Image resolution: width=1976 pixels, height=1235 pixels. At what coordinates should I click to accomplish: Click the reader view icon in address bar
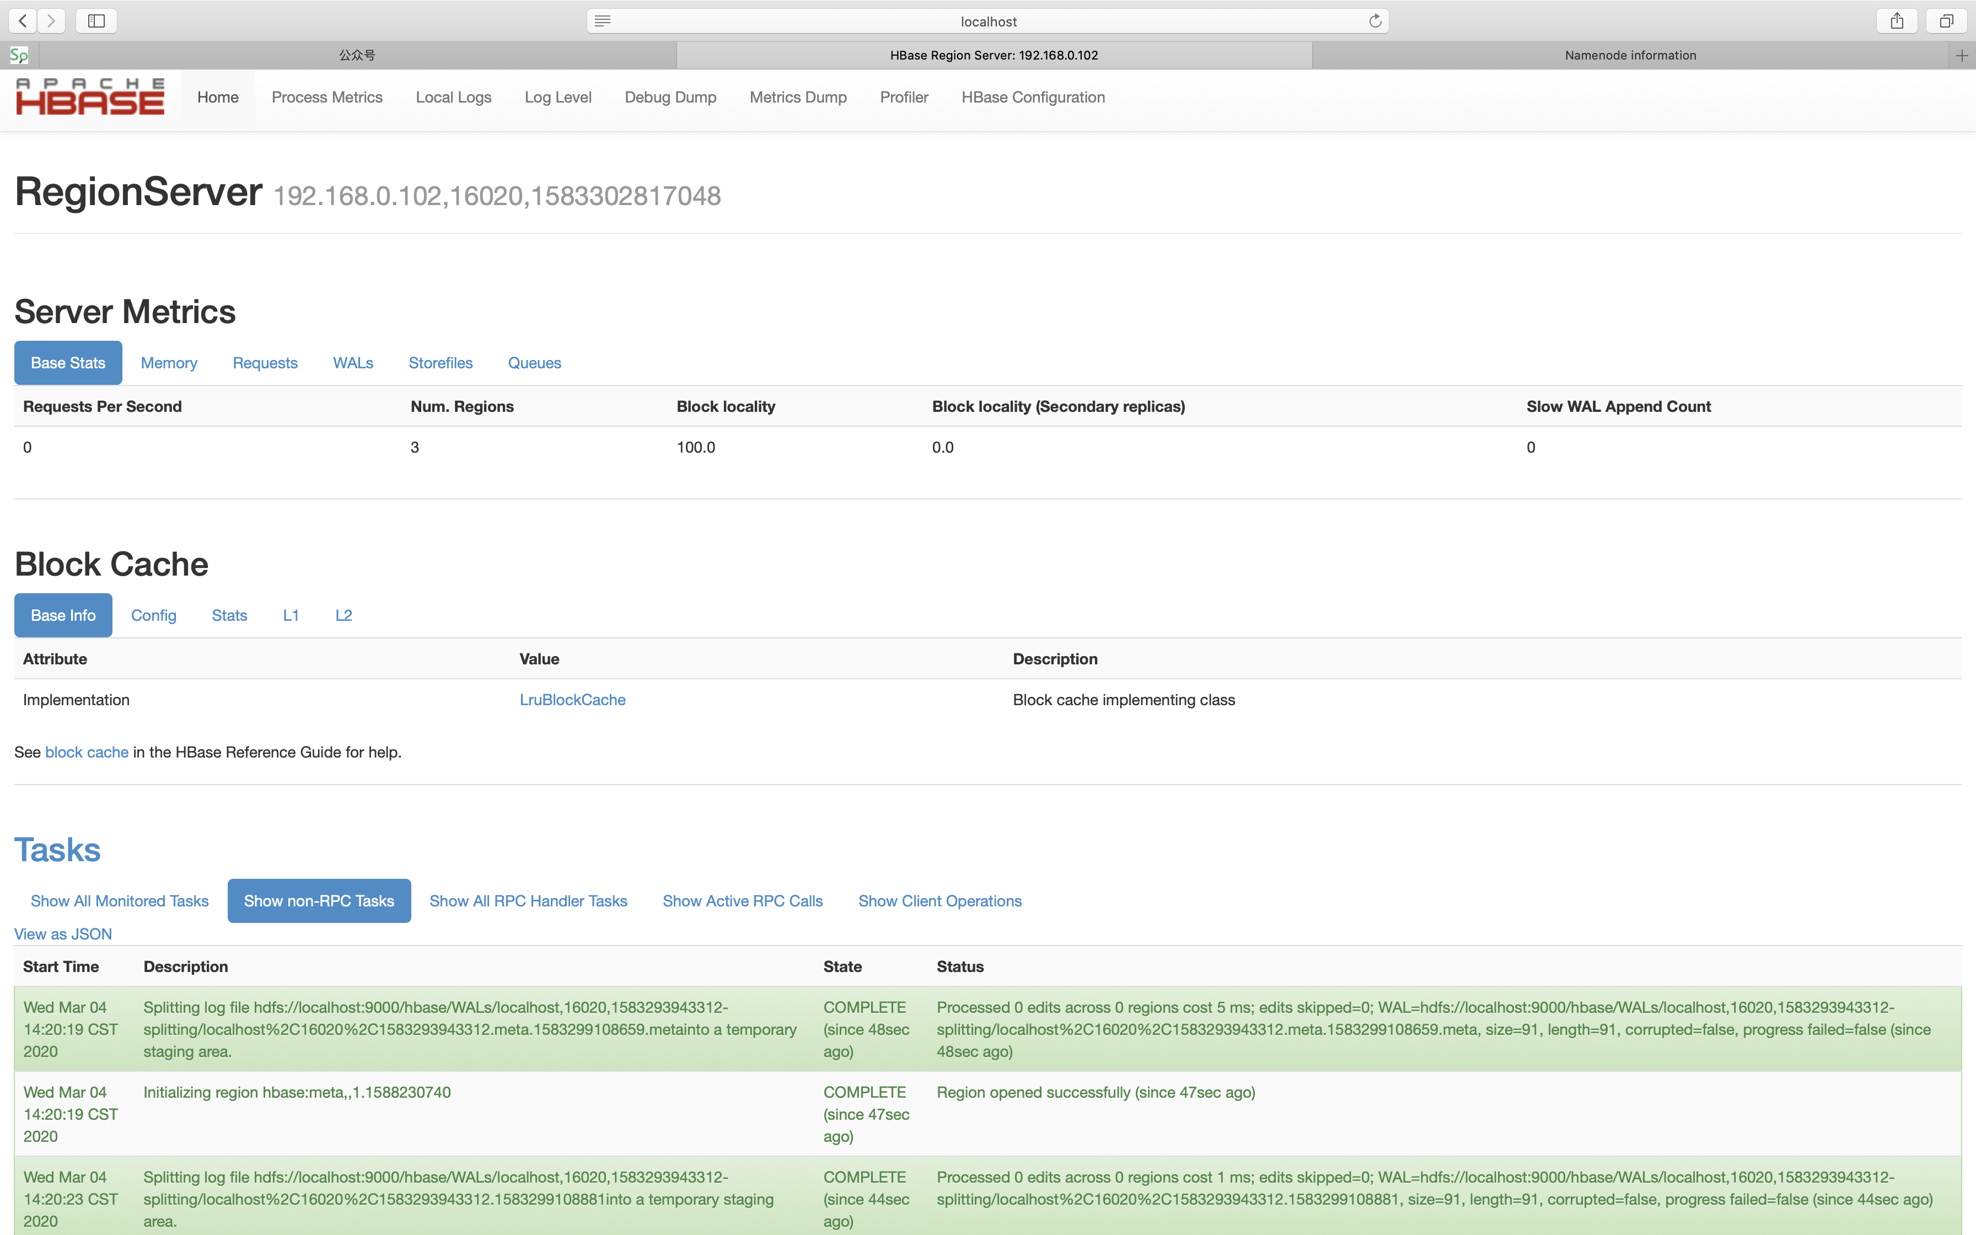coord(603,22)
